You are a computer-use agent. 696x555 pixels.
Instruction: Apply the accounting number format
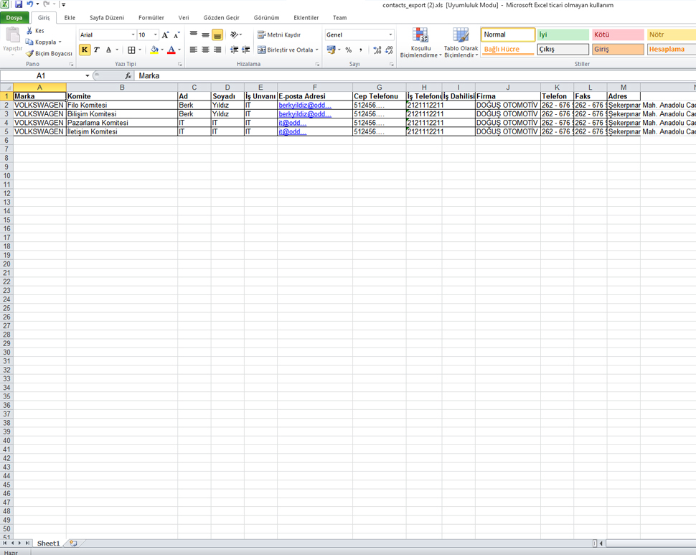pos(331,50)
